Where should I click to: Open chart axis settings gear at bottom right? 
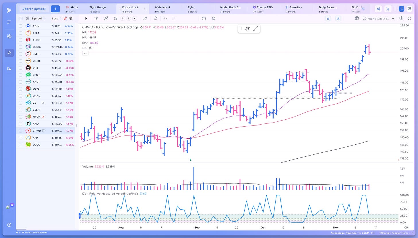tap(407, 227)
